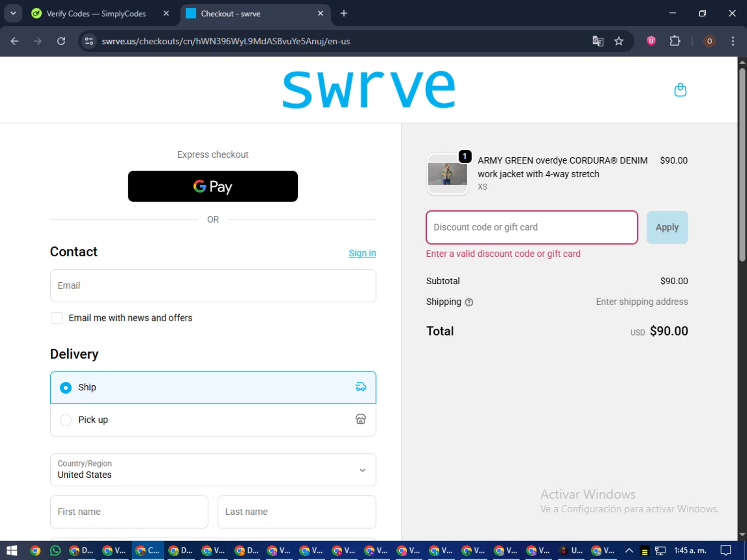Click the taskbar clock showing 1:45 a. m.
747x560 pixels.
690,550
